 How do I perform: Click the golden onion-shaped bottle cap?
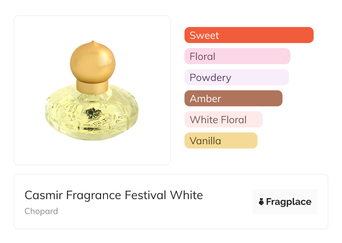(x=92, y=62)
